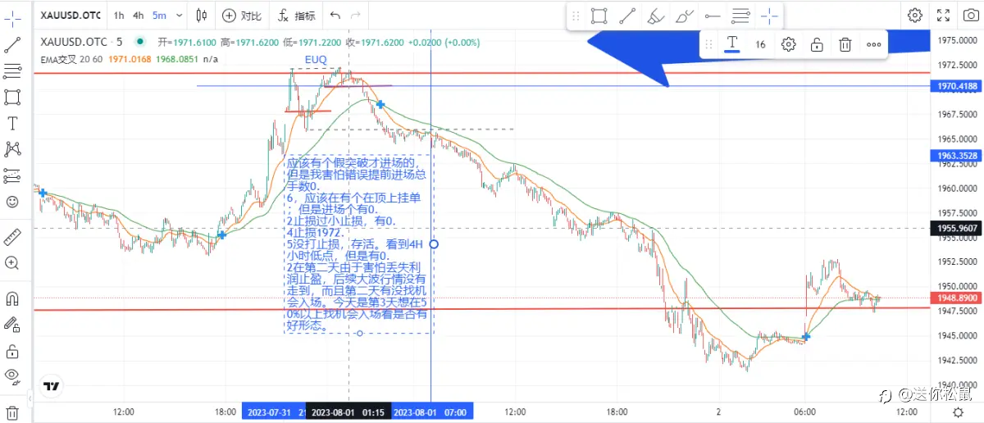Toggle stay in drawing mode pencil-lock
This screenshot has width=984, height=423.
point(12,325)
